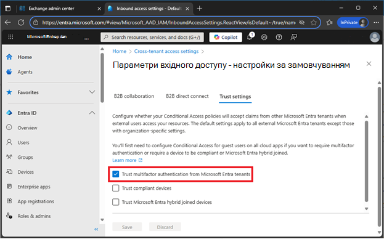Expand the Favorites section
Screen dimensions: 384x239
[92, 92]
